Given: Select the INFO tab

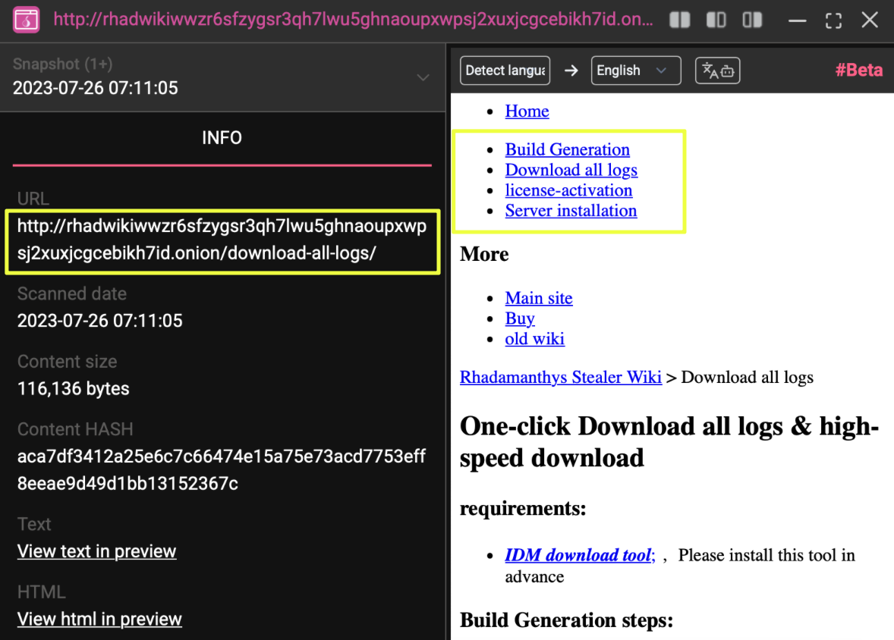Looking at the screenshot, I should (x=222, y=138).
